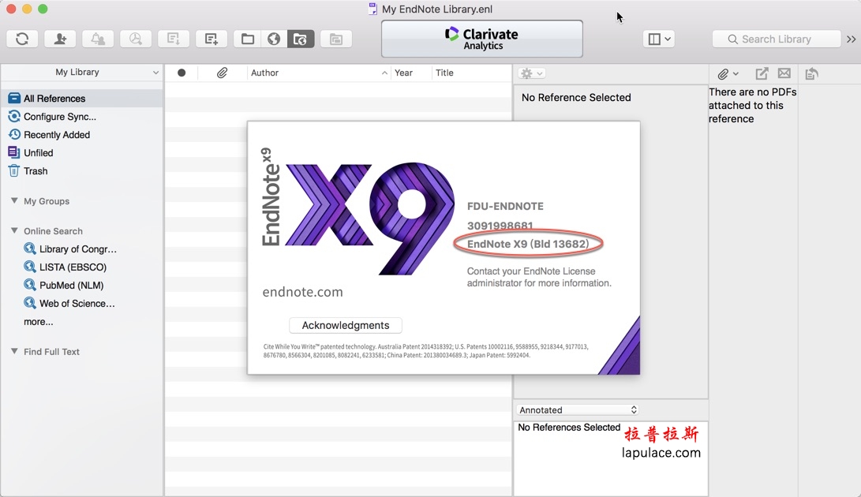Open the layout panel dropdown

pyautogui.click(x=659, y=39)
